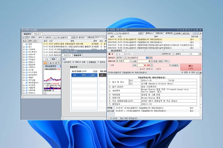The width and height of the screenshot is (223, 148).
Task: Expand the 공시 tree node
Action: [24, 47]
